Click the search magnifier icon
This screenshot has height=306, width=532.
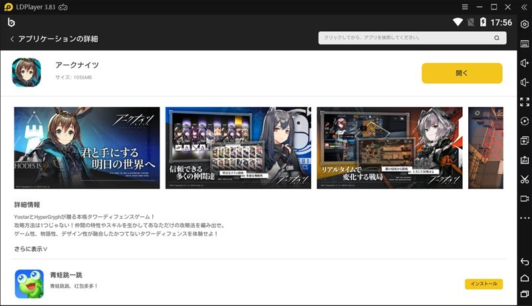click(497, 38)
